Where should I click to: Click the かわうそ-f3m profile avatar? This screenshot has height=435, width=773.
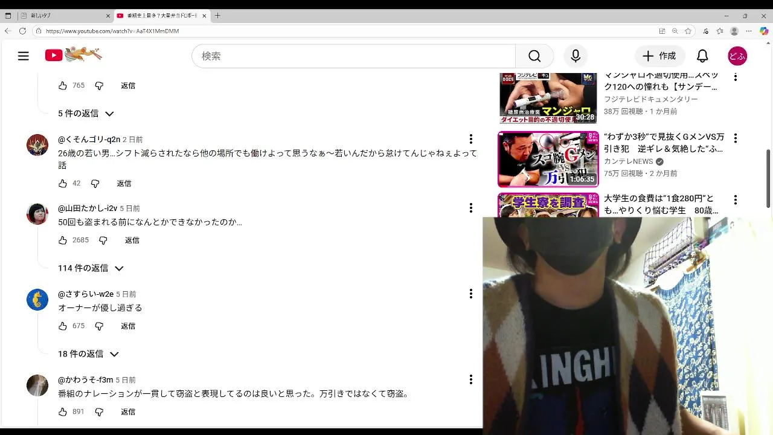coord(37,385)
